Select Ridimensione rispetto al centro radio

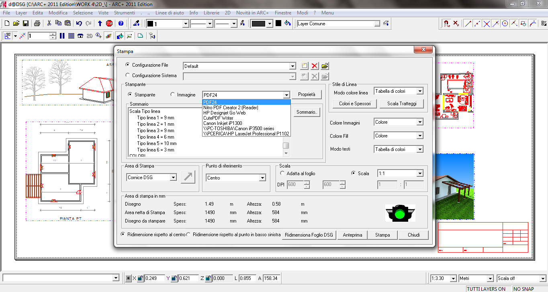tap(123, 234)
